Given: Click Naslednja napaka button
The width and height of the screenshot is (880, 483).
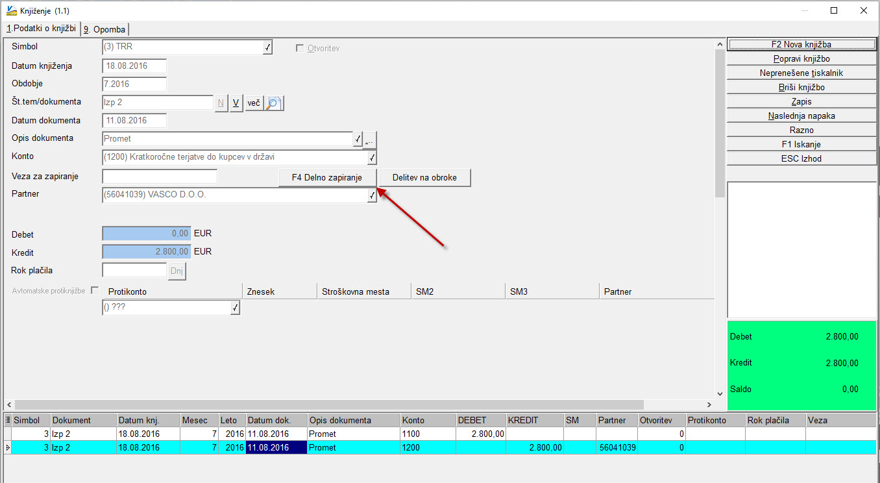Looking at the screenshot, I should pyautogui.click(x=801, y=116).
